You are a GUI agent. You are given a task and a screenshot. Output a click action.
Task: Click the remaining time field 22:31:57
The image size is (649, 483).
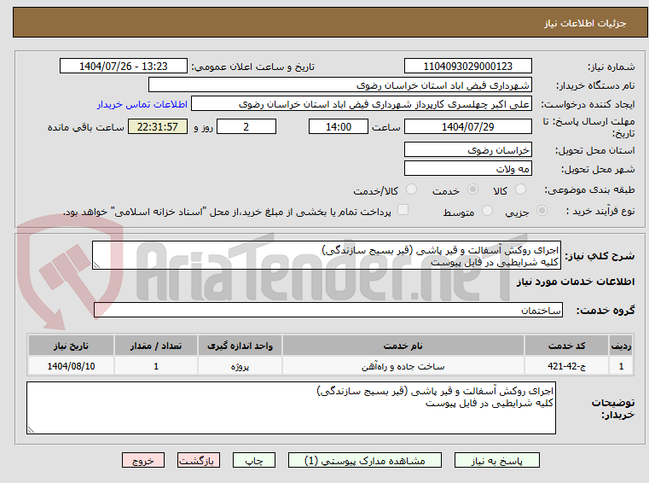tap(158, 126)
